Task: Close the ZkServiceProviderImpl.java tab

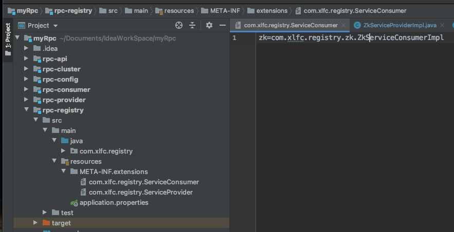Action: [x=442, y=26]
